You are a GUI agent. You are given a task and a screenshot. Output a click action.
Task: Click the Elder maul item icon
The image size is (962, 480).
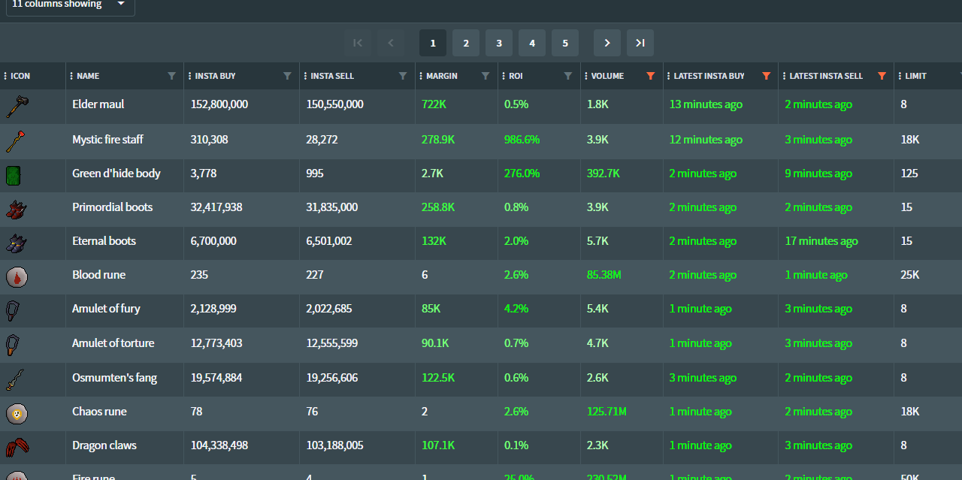tap(17, 106)
